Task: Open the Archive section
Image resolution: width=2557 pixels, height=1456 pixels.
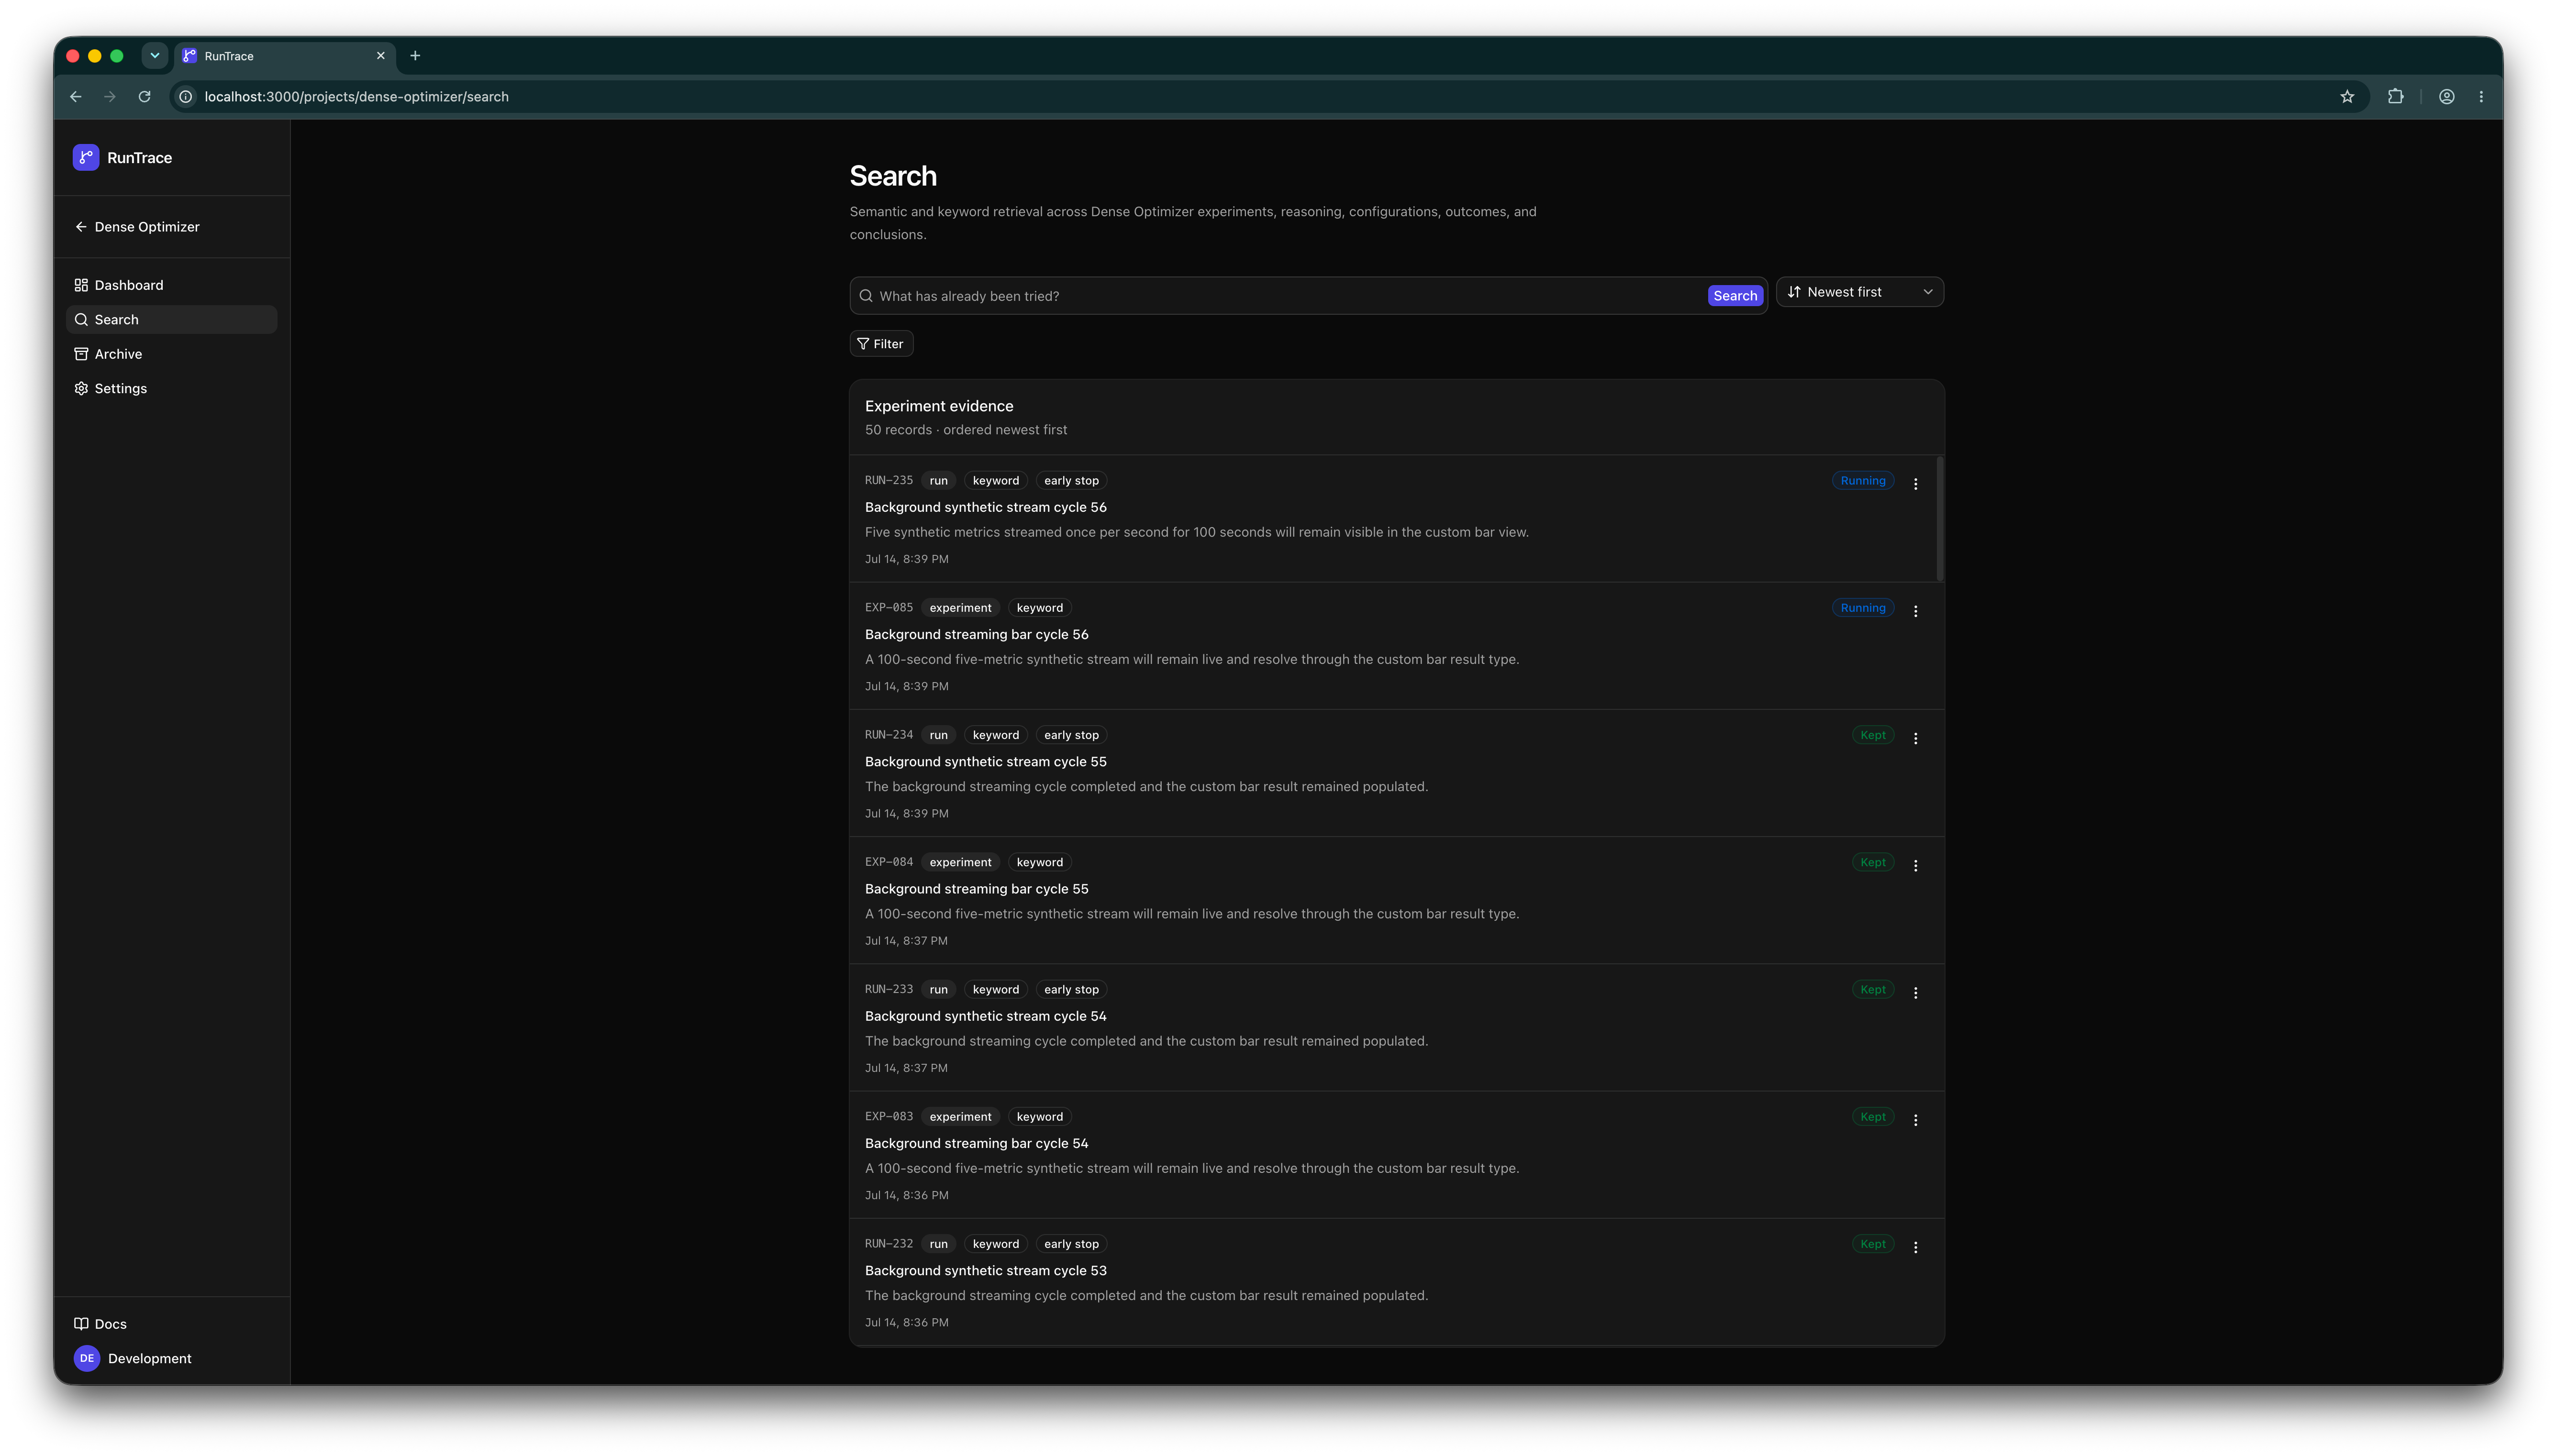Action: (171, 354)
